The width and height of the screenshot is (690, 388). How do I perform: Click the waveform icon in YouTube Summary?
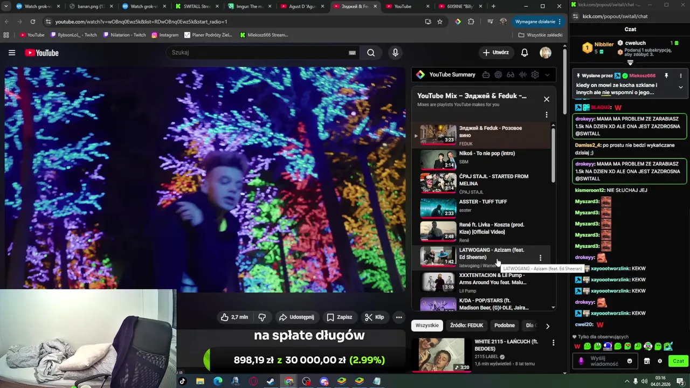pyautogui.click(x=522, y=75)
